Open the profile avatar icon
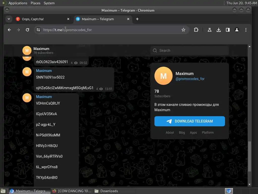The width and height of the screenshot is (258, 194). pyautogui.click(x=237, y=30)
